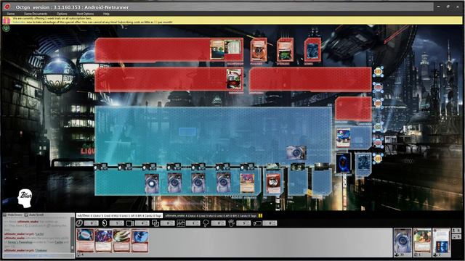Select the red circle-art card in the bottom row
Screen dimensions: 465x261
(273, 183)
